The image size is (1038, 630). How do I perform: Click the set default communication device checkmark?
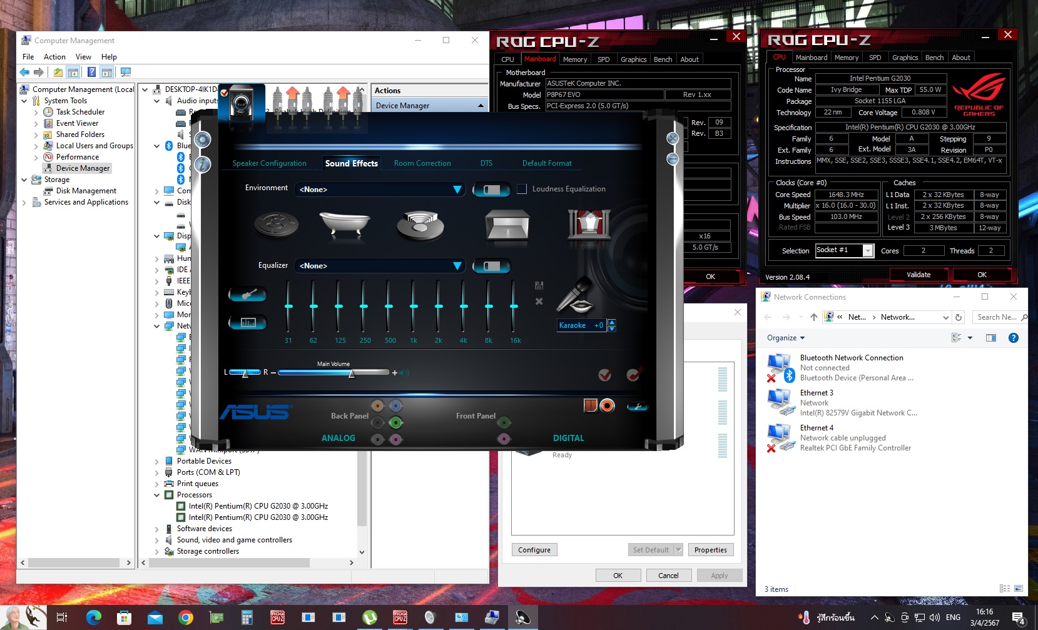click(634, 374)
